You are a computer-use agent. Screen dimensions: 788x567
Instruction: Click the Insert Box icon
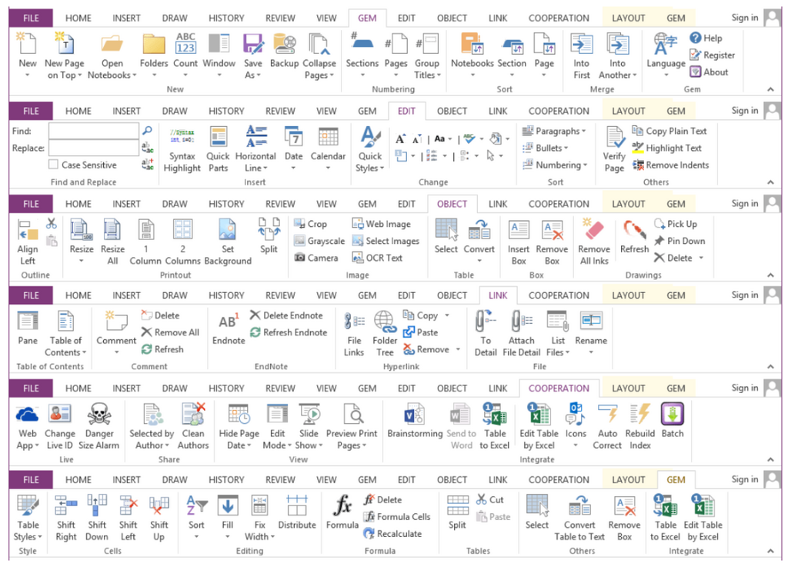pyautogui.click(x=519, y=230)
